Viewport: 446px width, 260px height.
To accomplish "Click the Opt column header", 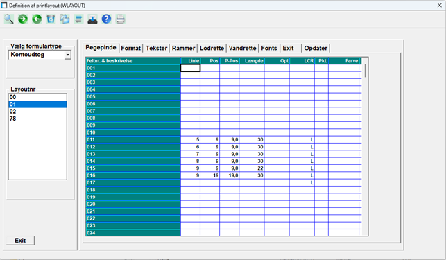I will coord(277,61).
